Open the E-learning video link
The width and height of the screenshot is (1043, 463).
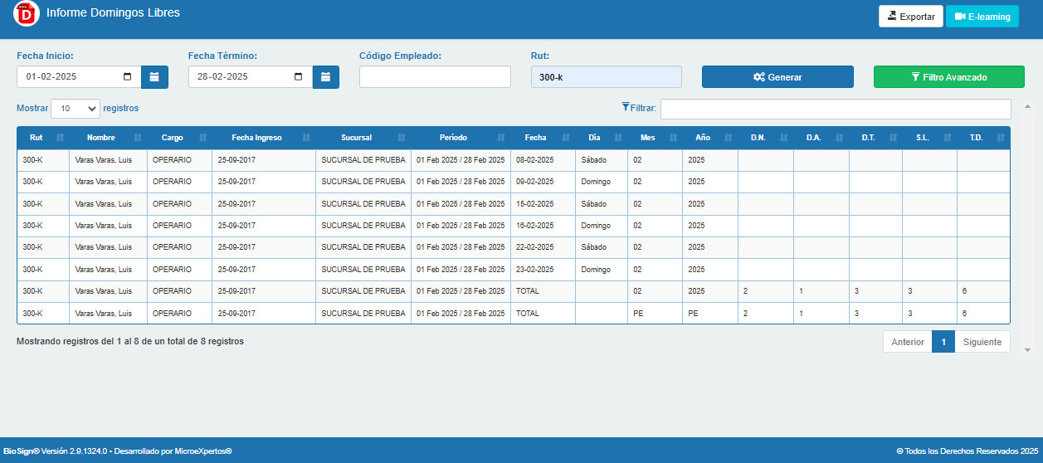coord(982,17)
